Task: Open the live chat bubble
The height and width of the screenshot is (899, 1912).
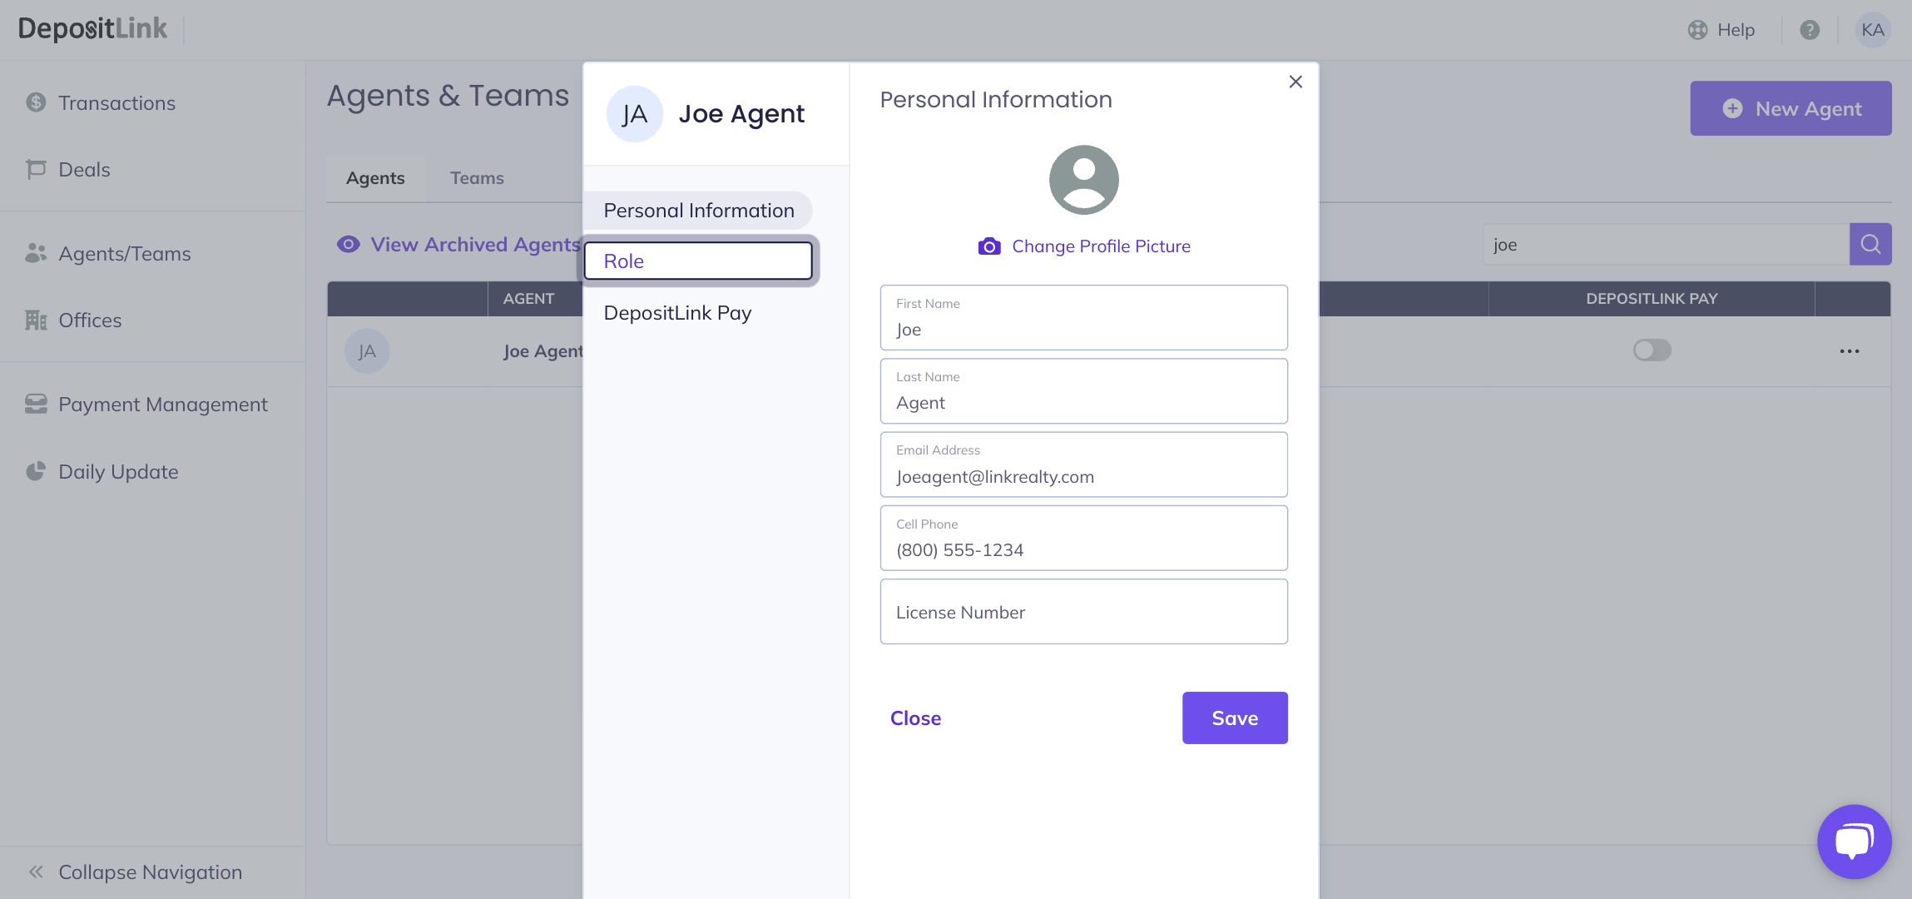Action: click(1854, 841)
